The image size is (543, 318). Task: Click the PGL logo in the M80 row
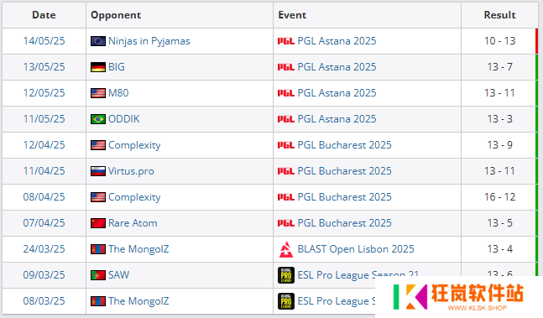[286, 93]
